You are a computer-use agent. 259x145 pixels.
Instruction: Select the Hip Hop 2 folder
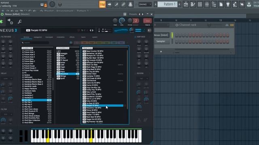point(36,102)
